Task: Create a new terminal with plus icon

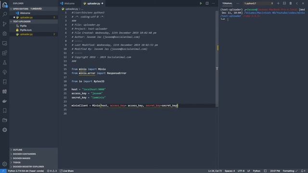Action: click(x=278, y=3)
